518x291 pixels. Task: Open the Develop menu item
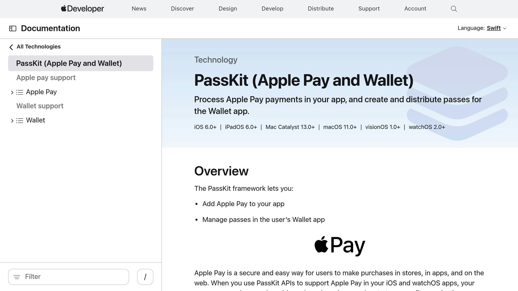pos(272,9)
